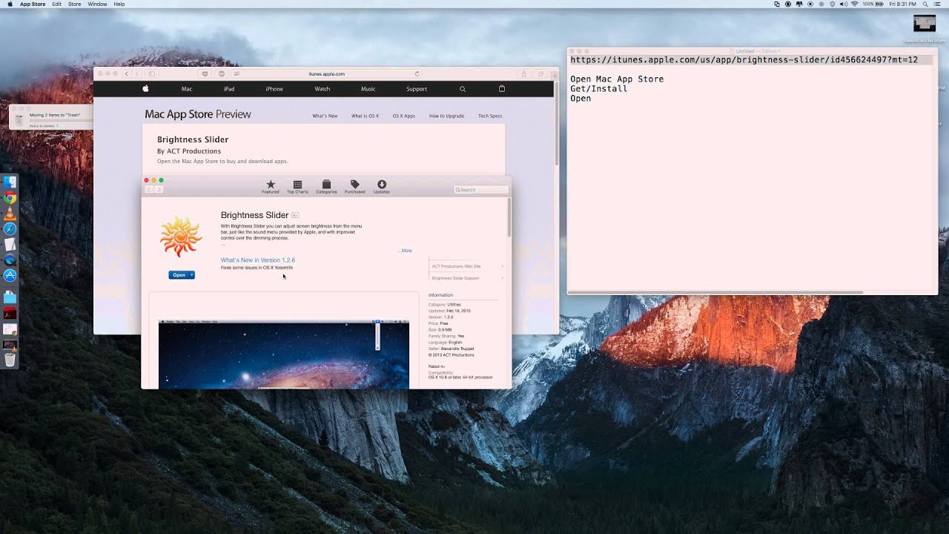949x534 pixels.
Task: Click the shopping bag icon on Apple website
Action: click(502, 89)
